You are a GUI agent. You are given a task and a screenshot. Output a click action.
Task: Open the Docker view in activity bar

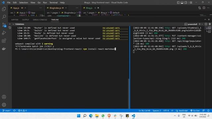(4, 49)
